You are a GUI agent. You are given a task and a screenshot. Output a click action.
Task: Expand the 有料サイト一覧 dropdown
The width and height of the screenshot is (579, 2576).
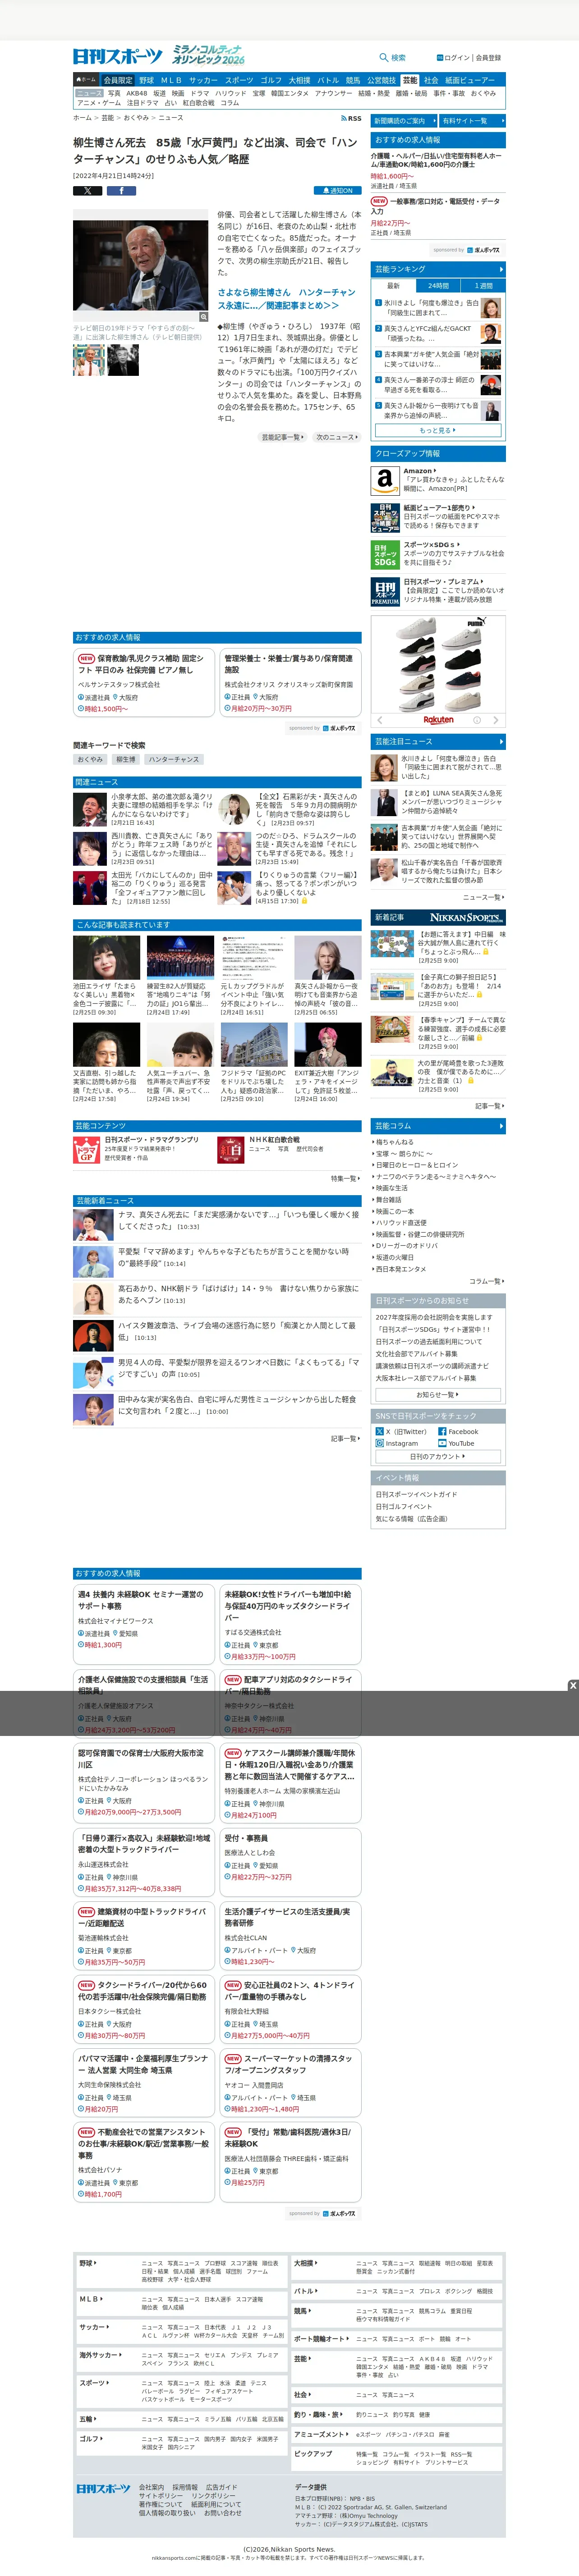click(472, 120)
